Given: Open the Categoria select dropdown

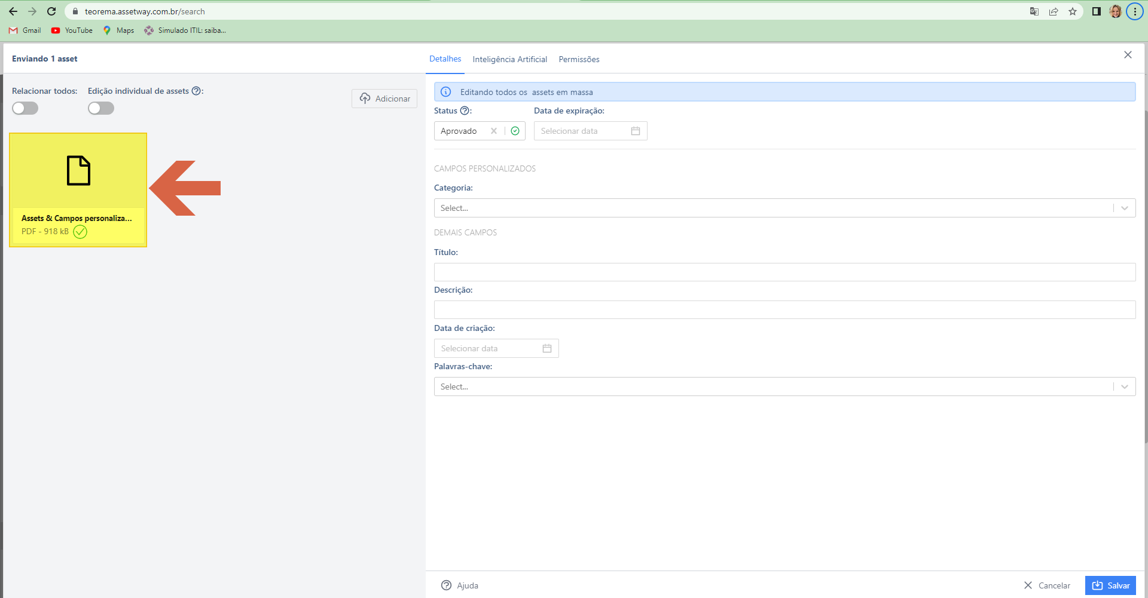Looking at the screenshot, I should coord(784,208).
